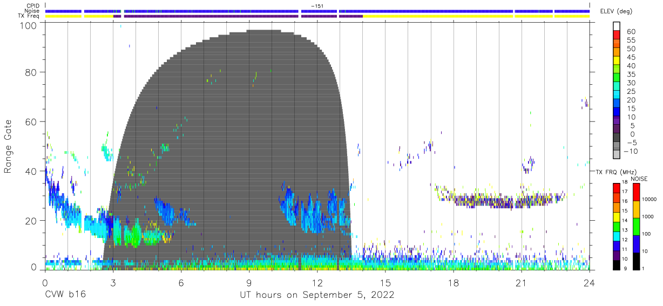Click the green segment of TX FRQ color bar

click(617, 226)
